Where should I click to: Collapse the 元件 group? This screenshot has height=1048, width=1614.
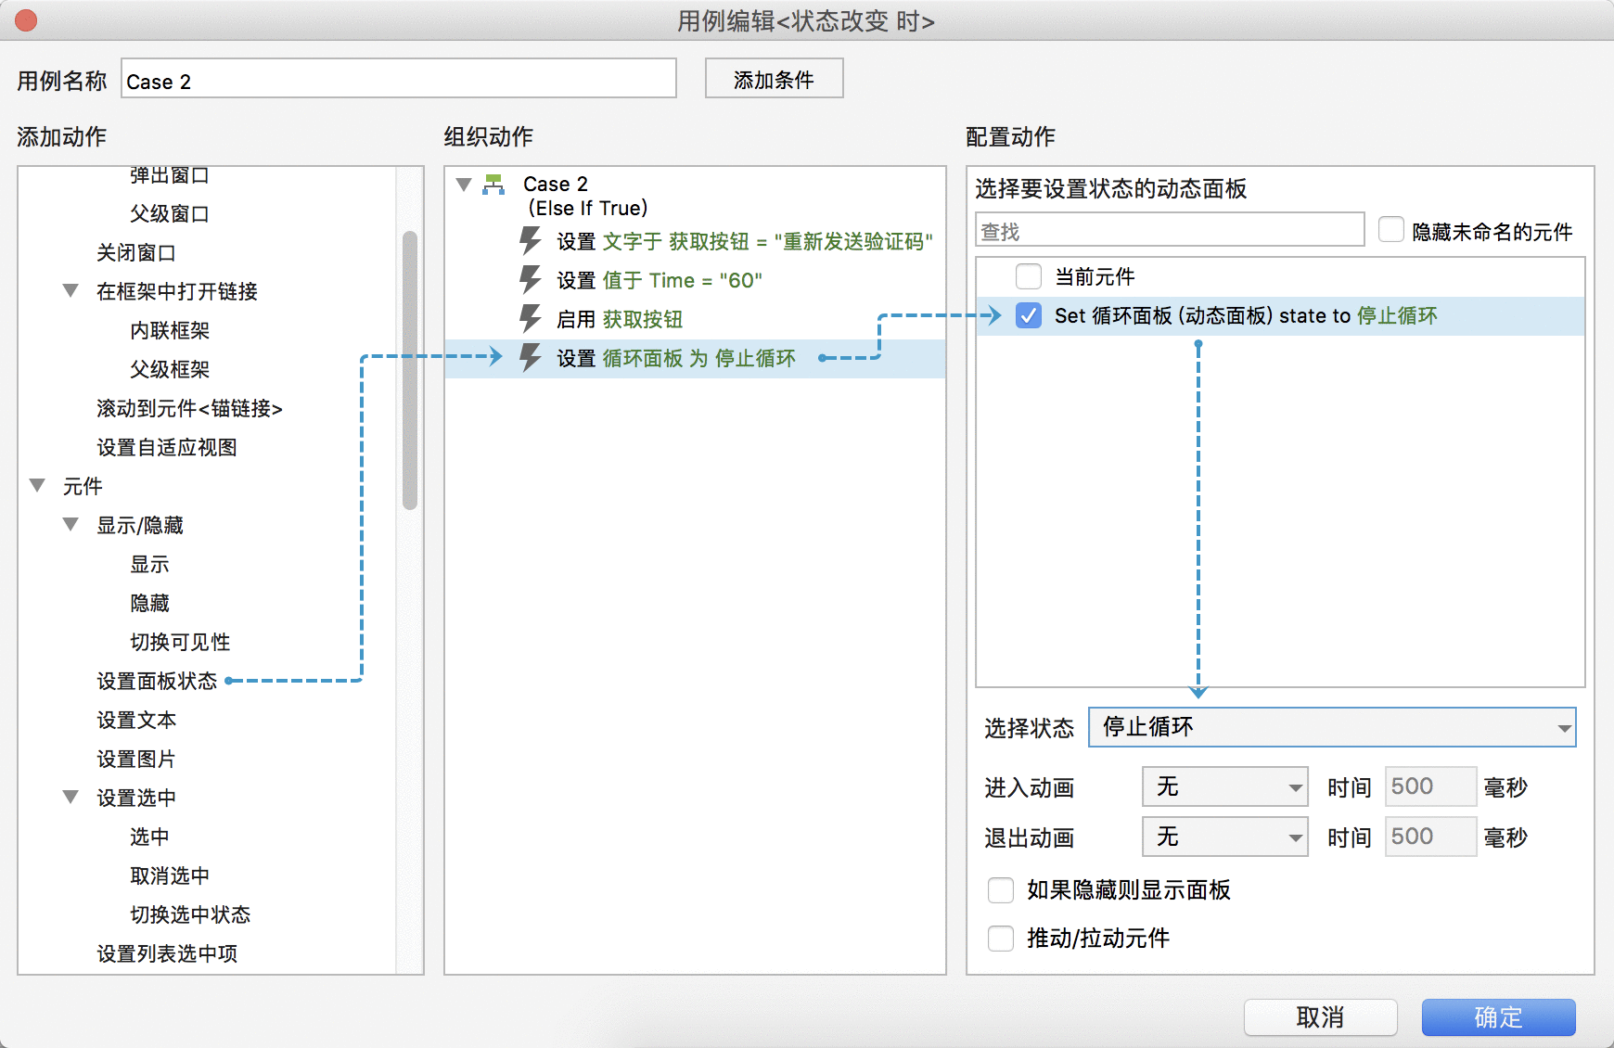point(37,486)
